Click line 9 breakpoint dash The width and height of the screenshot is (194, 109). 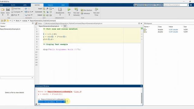pos(38,49)
